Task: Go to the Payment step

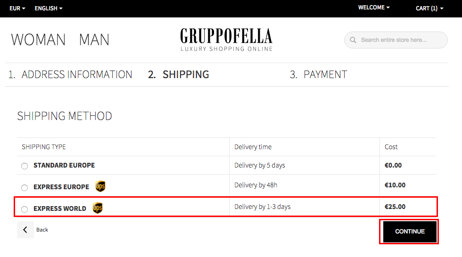Action: coord(318,74)
